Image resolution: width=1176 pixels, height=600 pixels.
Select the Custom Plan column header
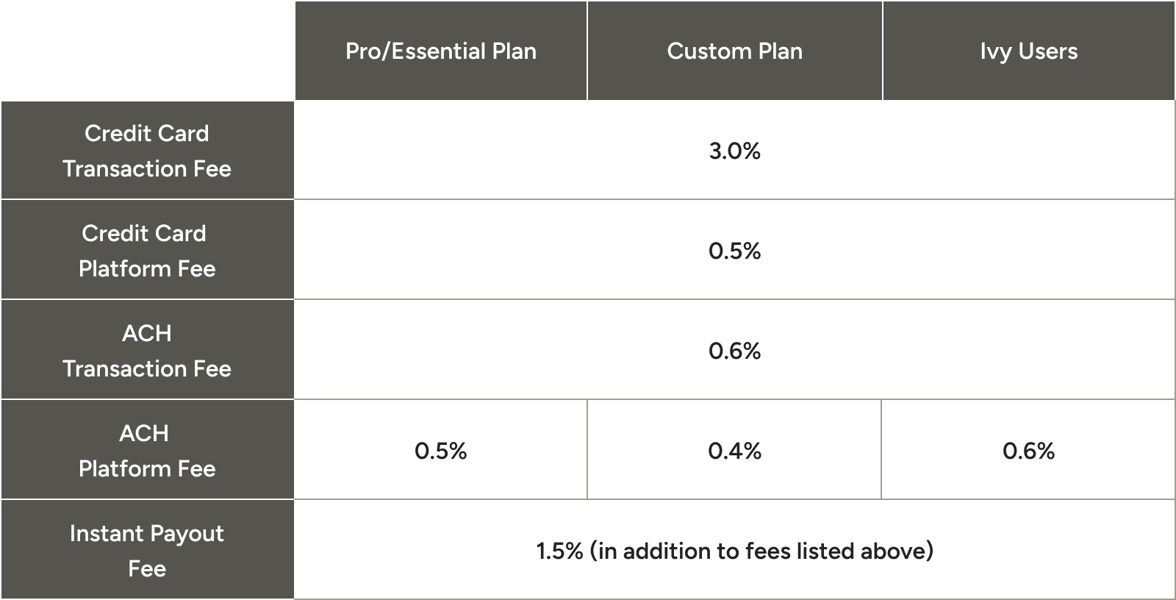(734, 51)
